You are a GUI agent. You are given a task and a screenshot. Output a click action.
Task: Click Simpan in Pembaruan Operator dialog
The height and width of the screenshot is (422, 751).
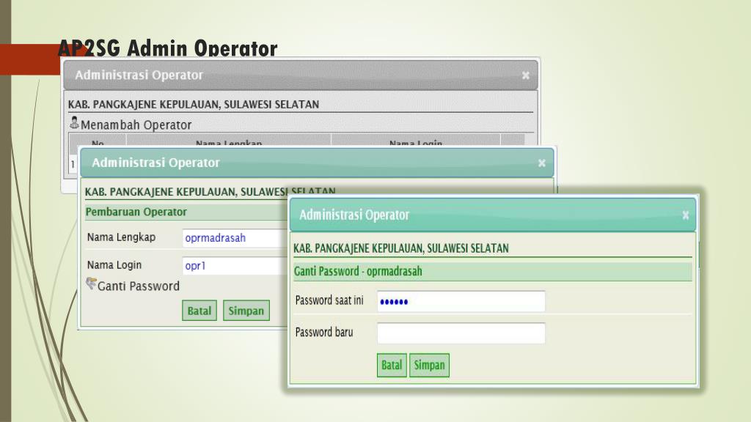point(246,311)
